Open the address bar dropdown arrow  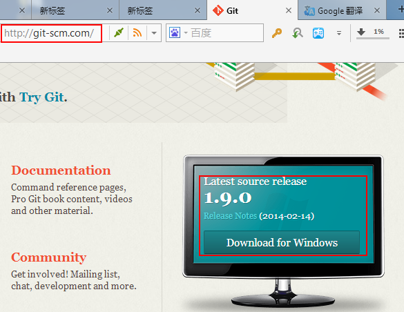pyautogui.click(x=154, y=33)
